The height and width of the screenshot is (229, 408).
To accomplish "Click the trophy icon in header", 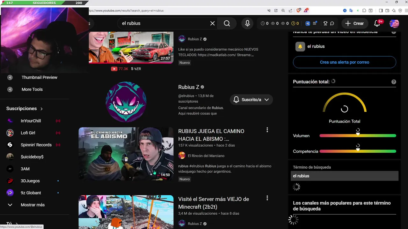I will 325,23.
